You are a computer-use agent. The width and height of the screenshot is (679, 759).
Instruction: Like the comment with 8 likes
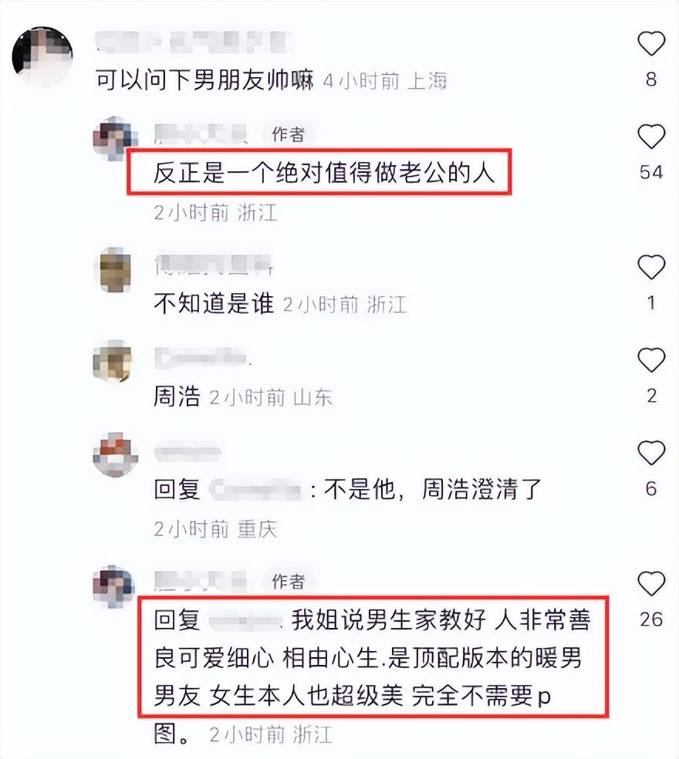(651, 43)
